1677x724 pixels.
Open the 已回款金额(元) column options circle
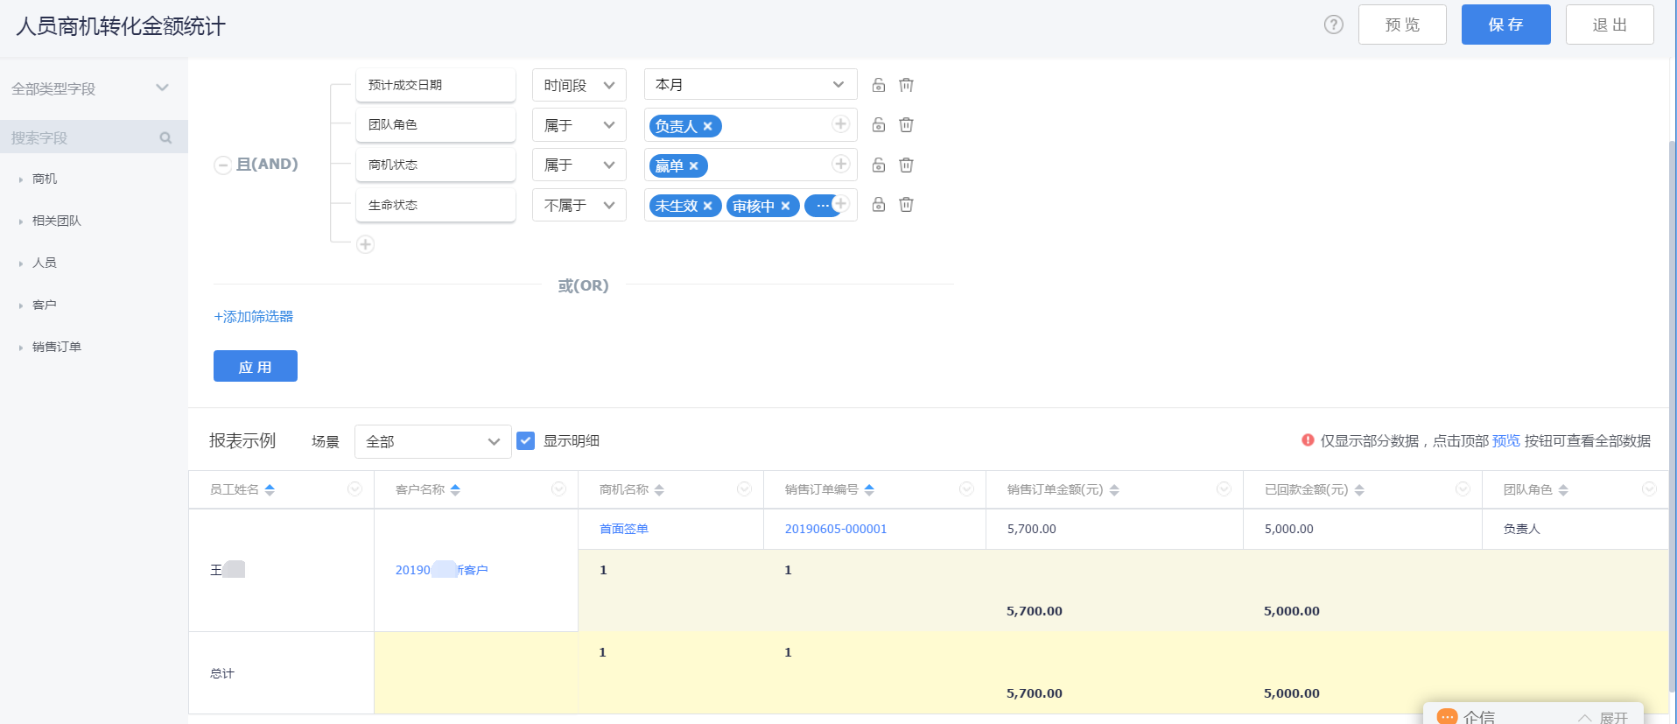tap(1463, 489)
